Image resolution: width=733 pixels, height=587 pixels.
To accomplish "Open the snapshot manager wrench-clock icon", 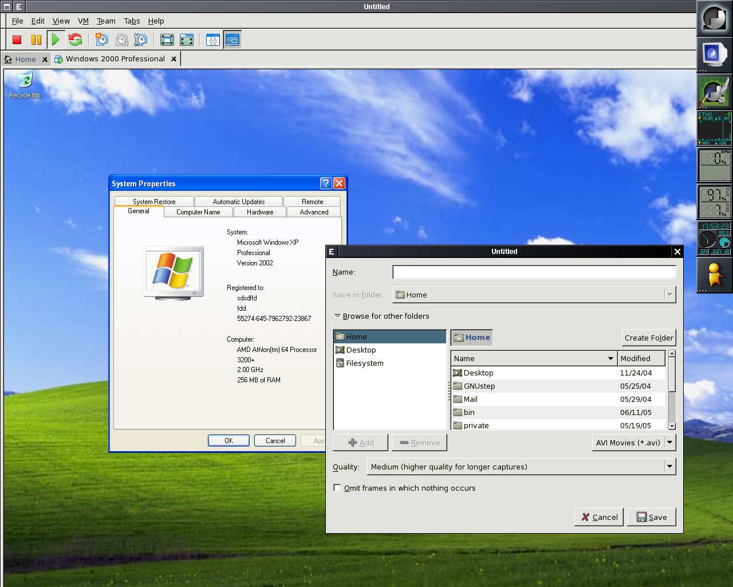I will [x=140, y=40].
